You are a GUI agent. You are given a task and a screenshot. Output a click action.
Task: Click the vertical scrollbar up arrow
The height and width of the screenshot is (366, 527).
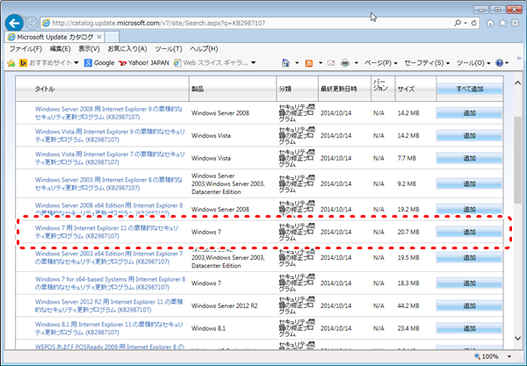tap(518, 83)
